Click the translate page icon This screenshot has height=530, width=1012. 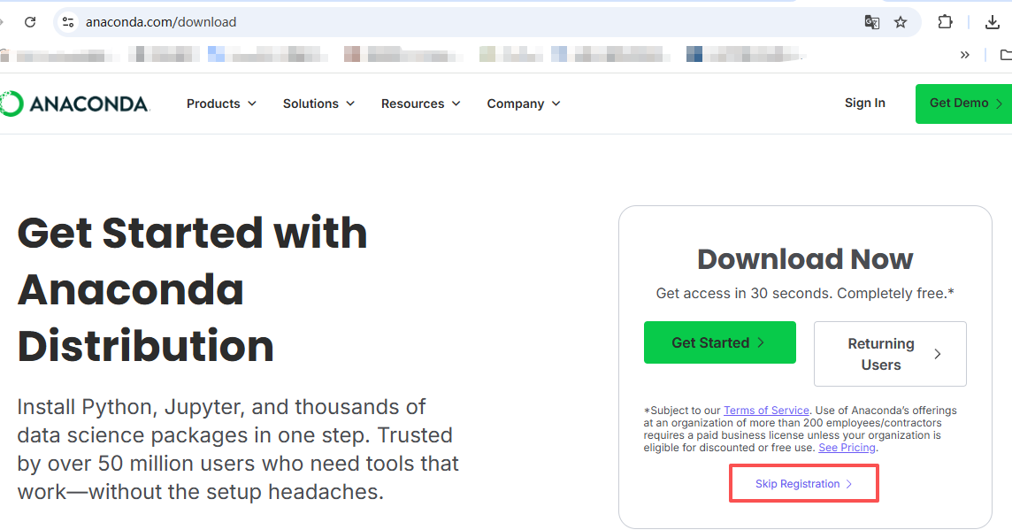(872, 22)
